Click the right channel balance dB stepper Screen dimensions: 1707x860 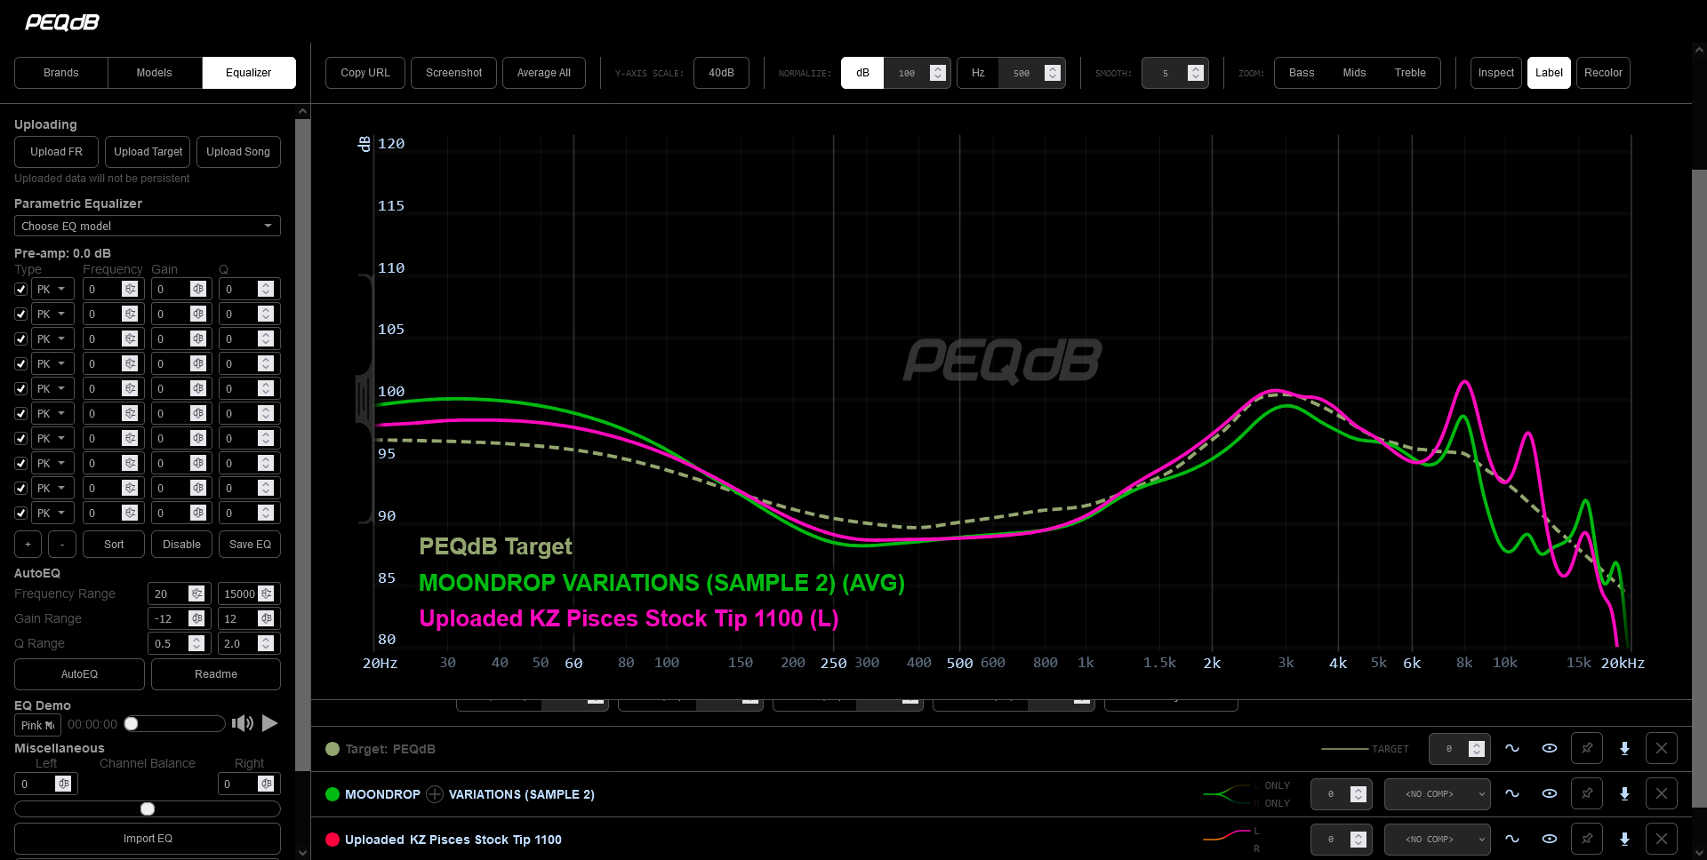[266, 784]
